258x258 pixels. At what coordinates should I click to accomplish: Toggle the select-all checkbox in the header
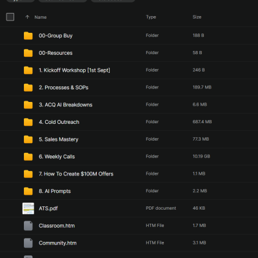tap(10, 17)
